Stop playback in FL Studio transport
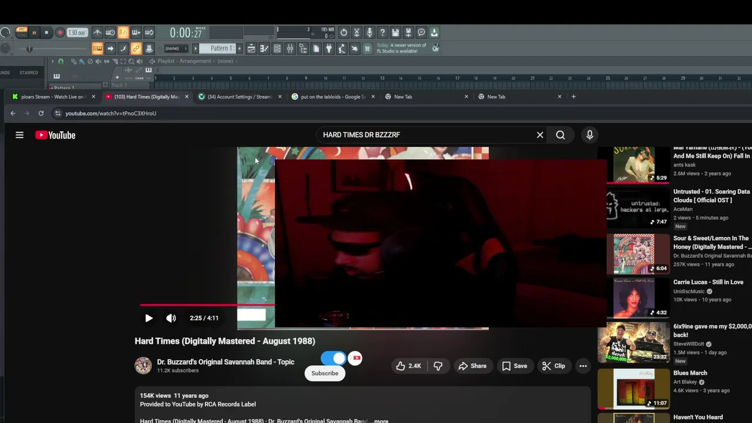This screenshot has width=752, height=423. [46, 33]
